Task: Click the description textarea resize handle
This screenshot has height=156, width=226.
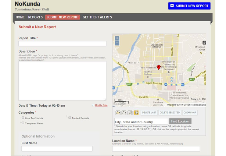Action: (105, 99)
